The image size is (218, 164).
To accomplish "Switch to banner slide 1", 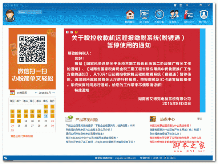I will coord(67,32).
